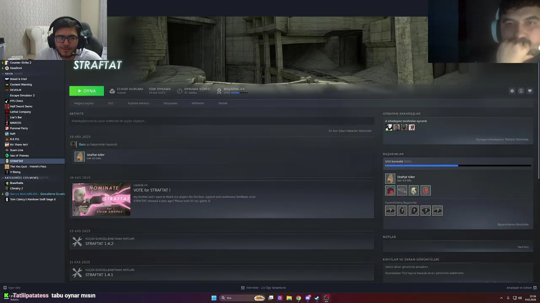This screenshot has height=303, width=540.
Task: Open the downloads icon next to İndirmeler
Action: (x=243, y=288)
